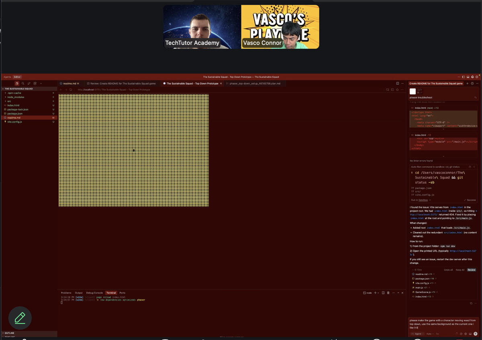Toggle the bottom panel layout icon
482x340 pixels.
pyautogui.click(x=468, y=77)
